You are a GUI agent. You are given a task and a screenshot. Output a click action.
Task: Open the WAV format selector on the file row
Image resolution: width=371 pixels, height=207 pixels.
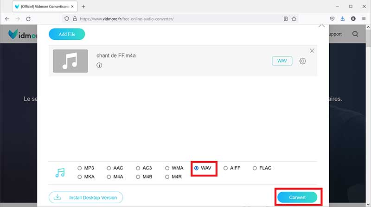click(282, 61)
